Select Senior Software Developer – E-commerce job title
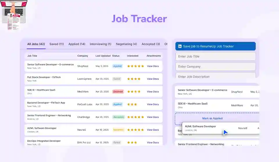The width and height of the screenshot is (279, 162). click(50, 65)
